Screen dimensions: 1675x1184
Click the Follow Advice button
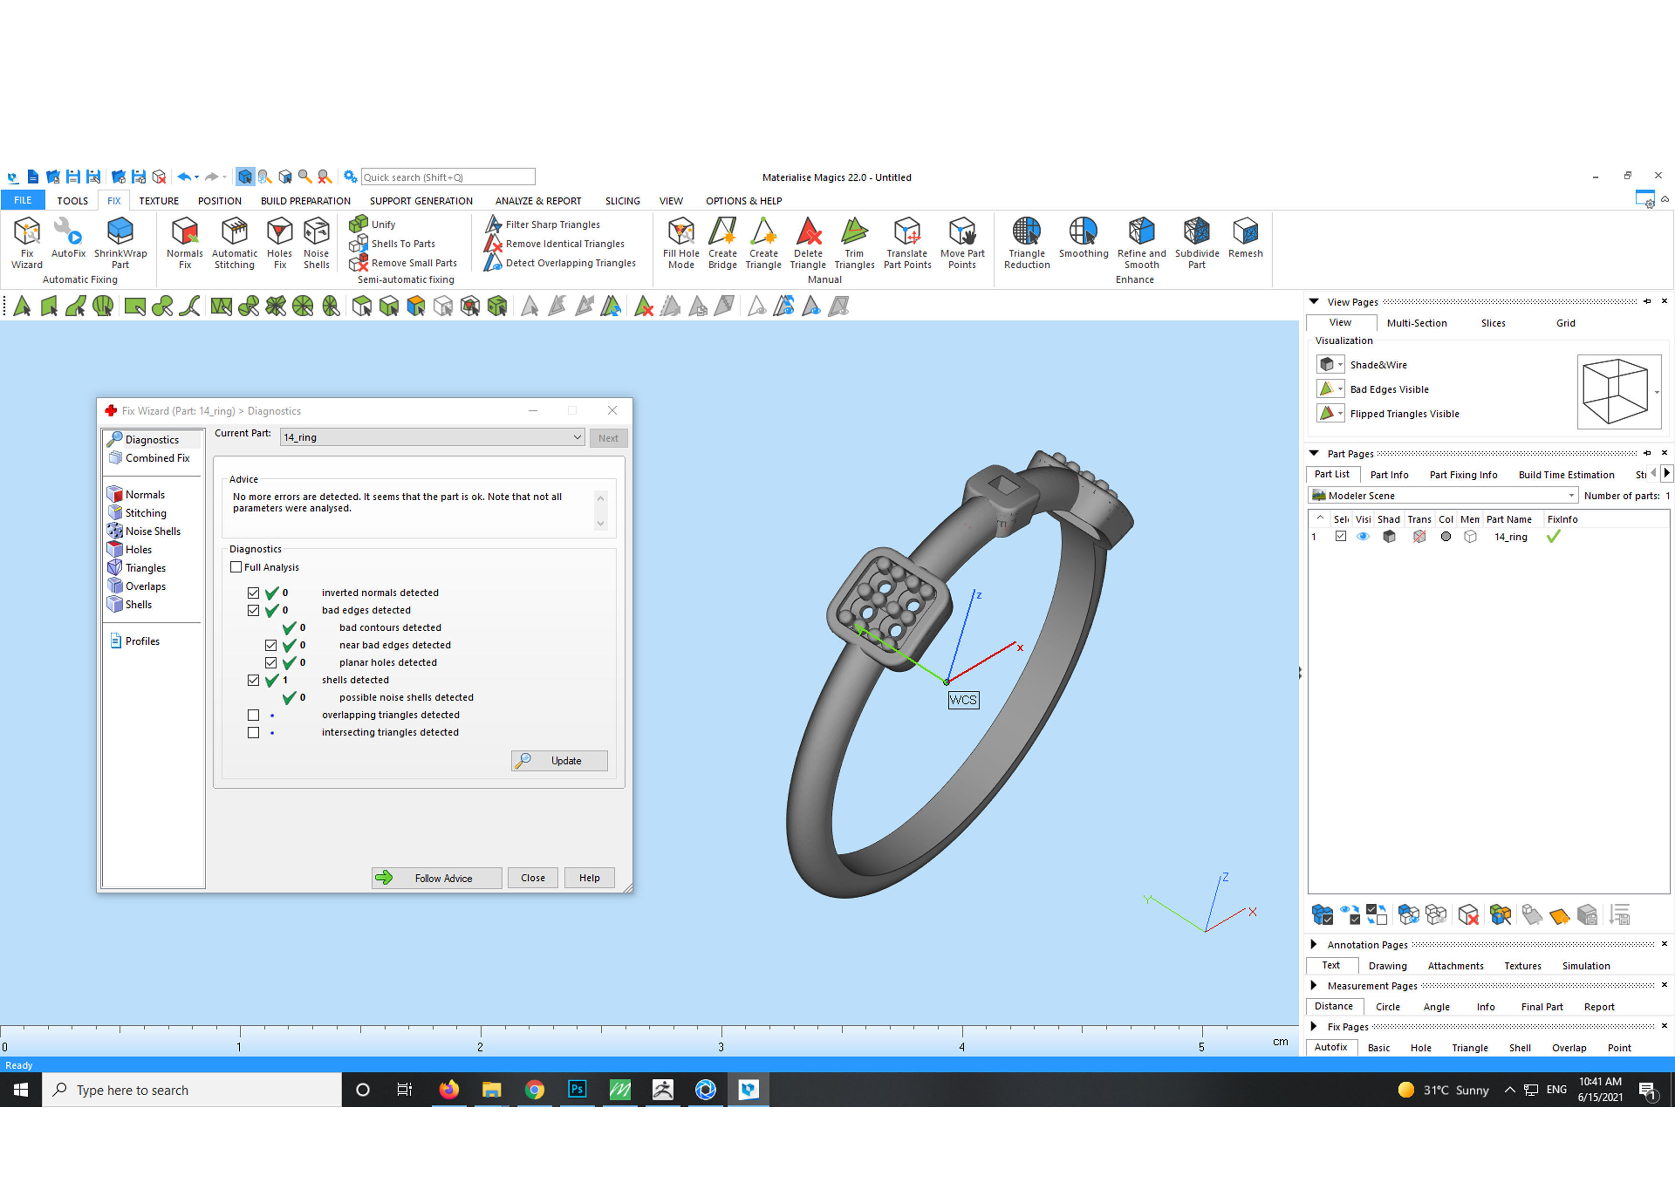click(x=436, y=877)
